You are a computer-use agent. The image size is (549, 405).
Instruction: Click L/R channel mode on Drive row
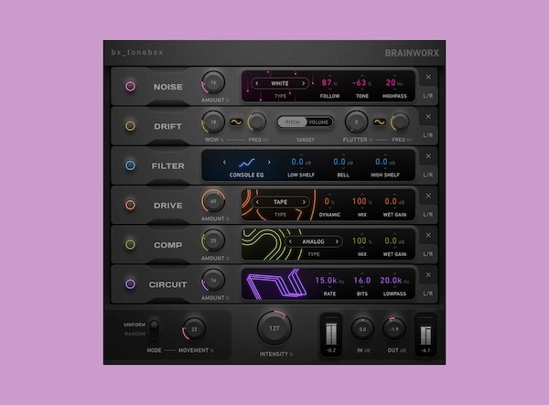[x=428, y=215]
